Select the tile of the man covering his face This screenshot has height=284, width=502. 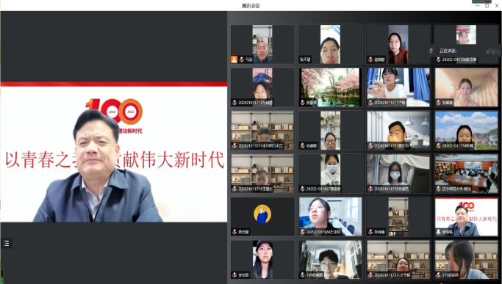pyautogui.click(x=398, y=130)
